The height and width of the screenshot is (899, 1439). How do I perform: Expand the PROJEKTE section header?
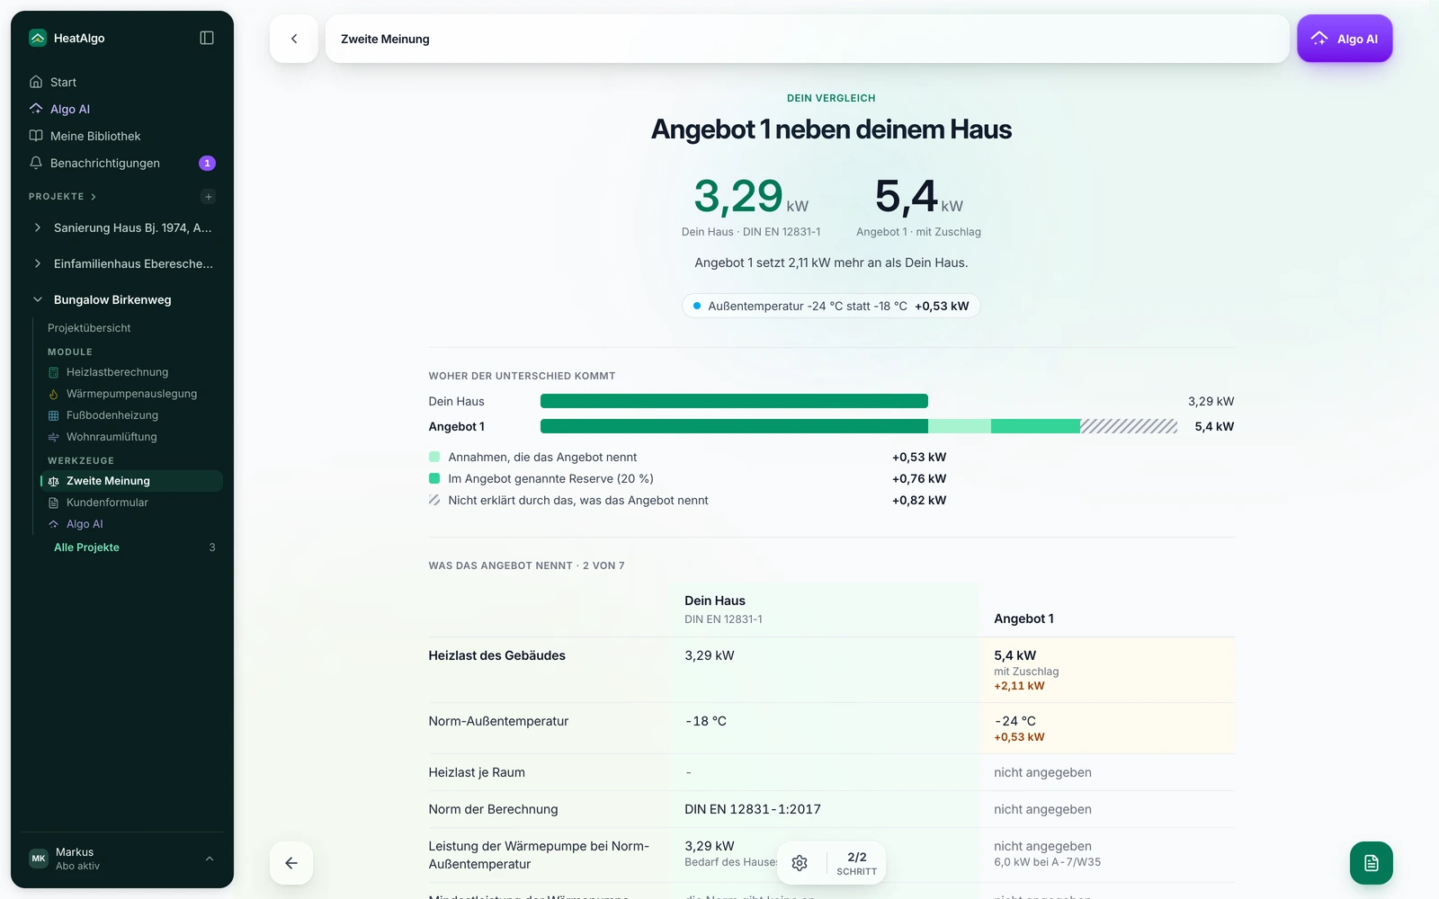coord(63,196)
